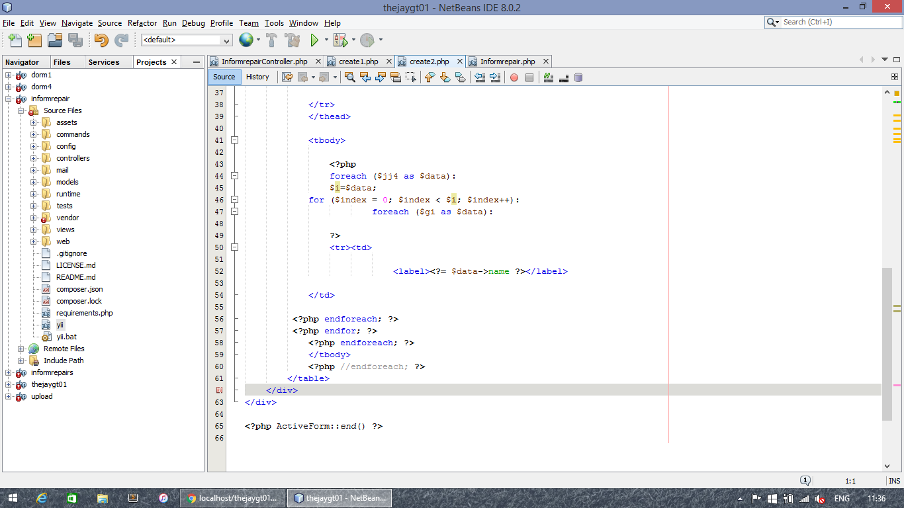Click the database cylinder icon
The height and width of the screenshot is (508, 904).
578,77
